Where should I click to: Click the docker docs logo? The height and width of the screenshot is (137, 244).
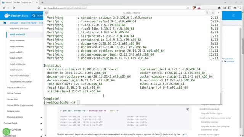coord(16,16)
